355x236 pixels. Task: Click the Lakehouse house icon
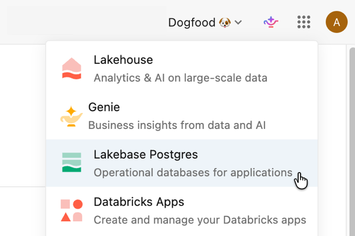pos(72,69)
